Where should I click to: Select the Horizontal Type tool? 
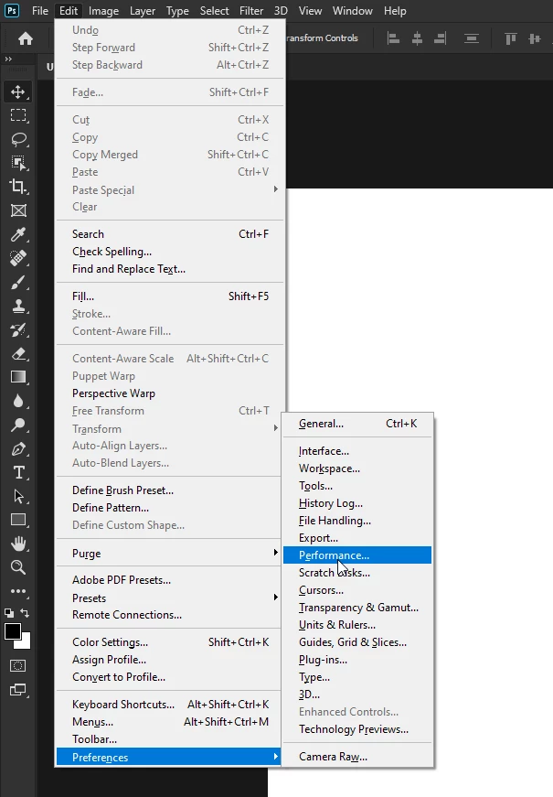click(18, 472)
